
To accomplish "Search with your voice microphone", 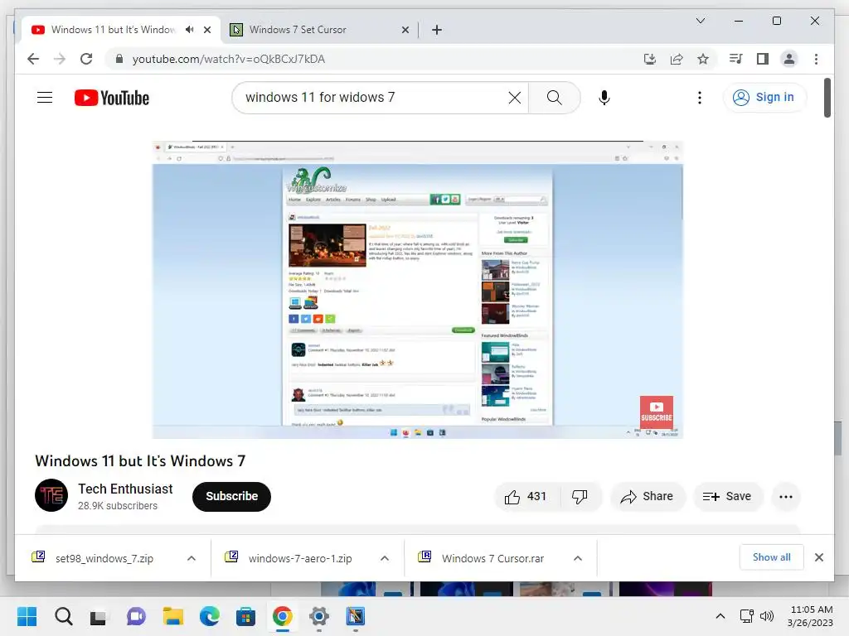I will [604, 98].
